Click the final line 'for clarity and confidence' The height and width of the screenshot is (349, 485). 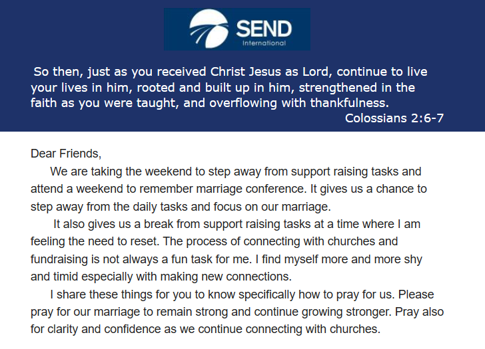point(205,328)
